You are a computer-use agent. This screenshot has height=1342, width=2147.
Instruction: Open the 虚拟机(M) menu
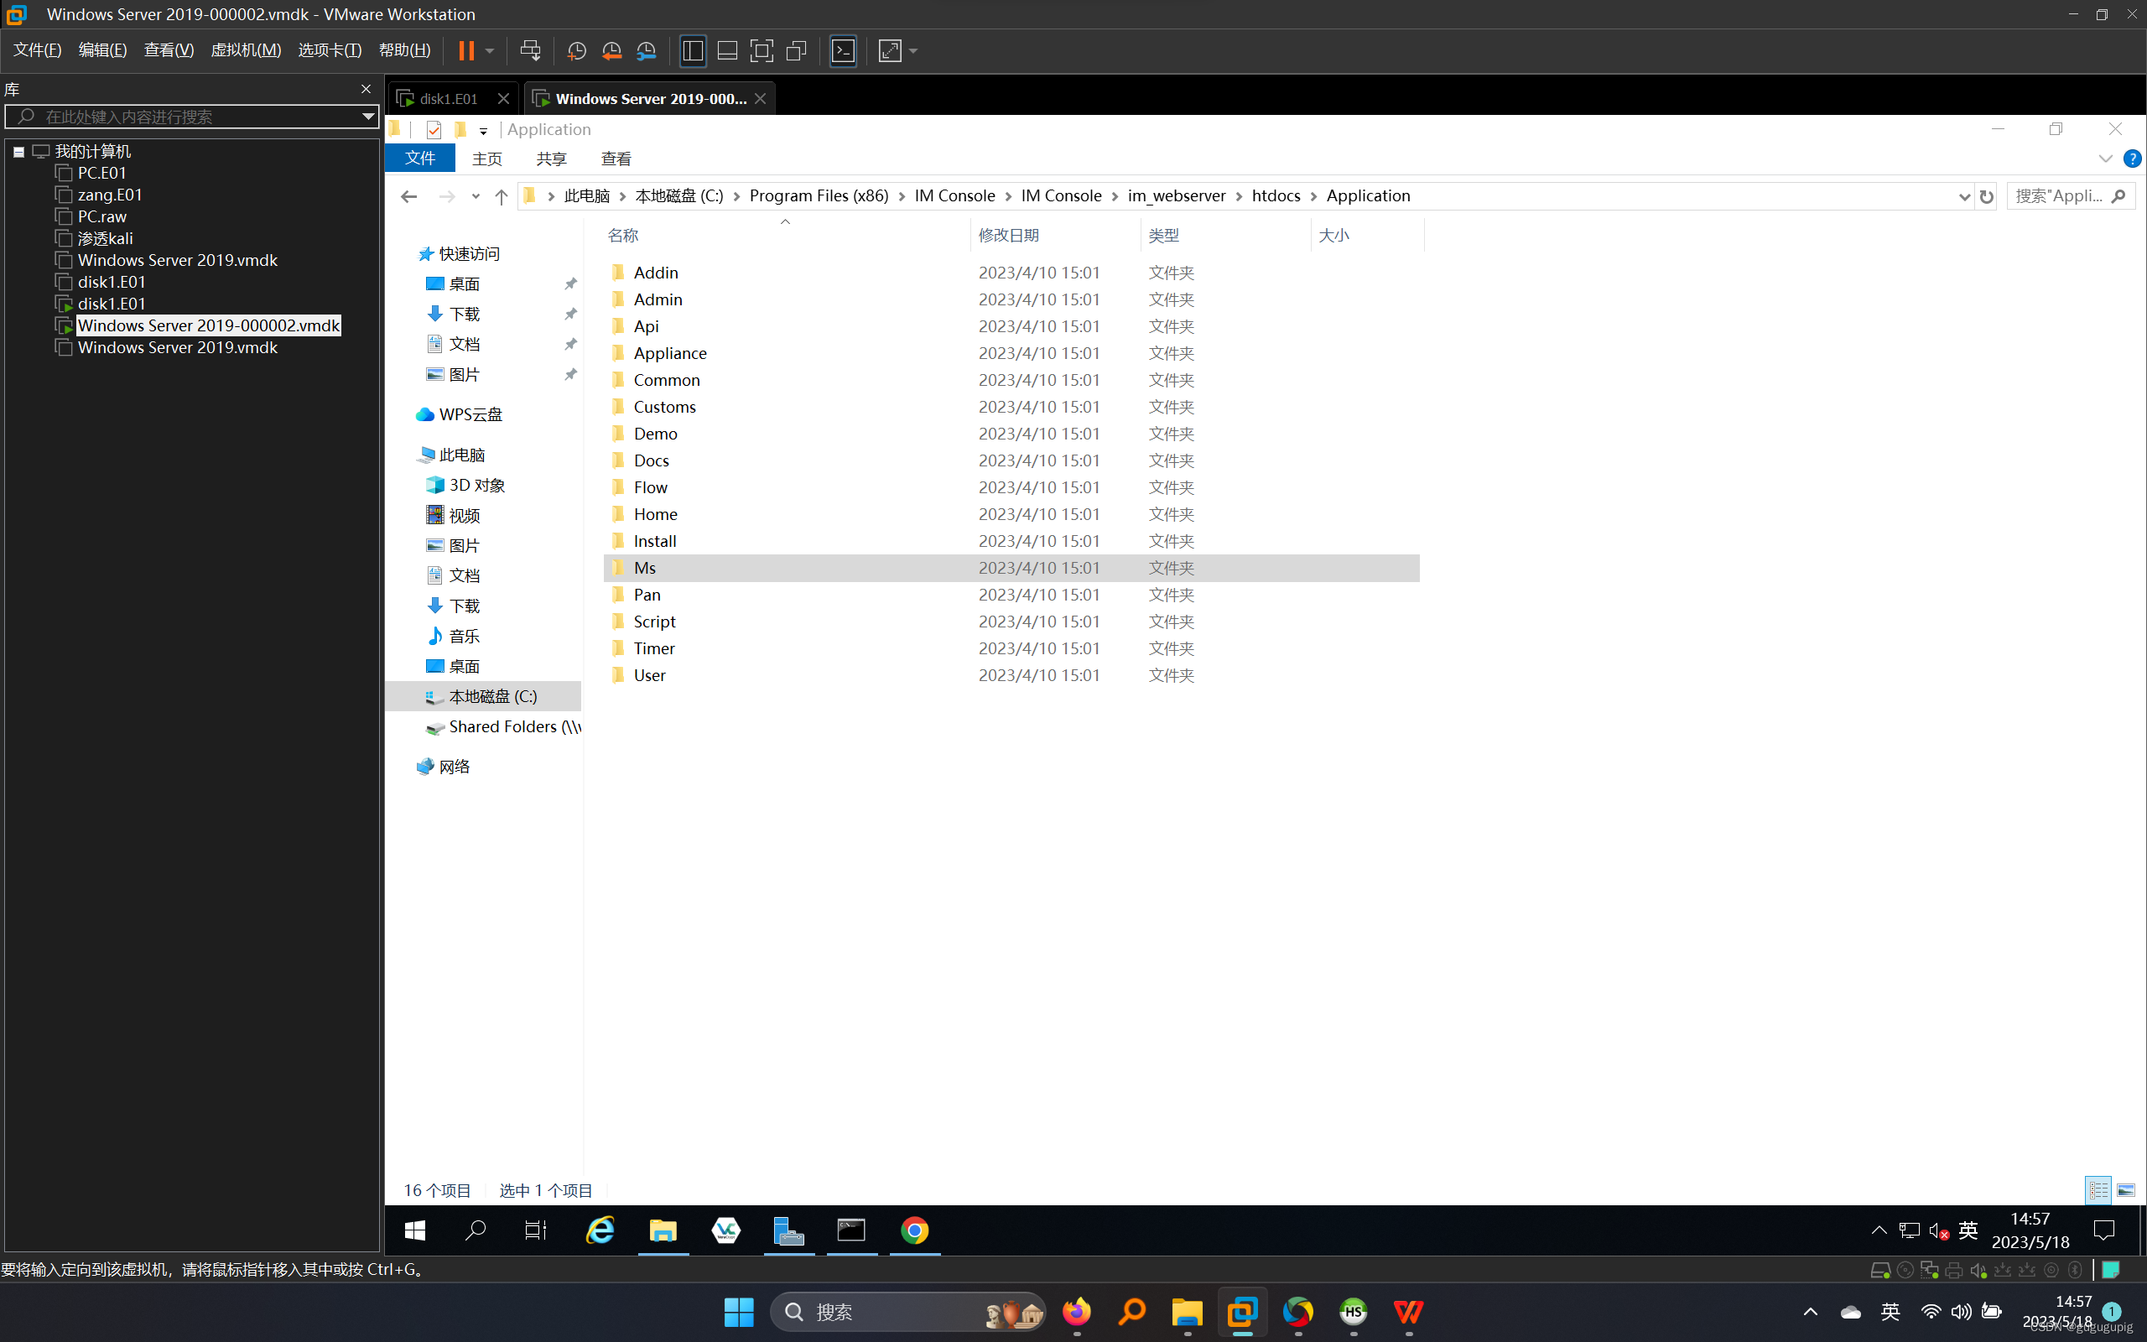245,49
